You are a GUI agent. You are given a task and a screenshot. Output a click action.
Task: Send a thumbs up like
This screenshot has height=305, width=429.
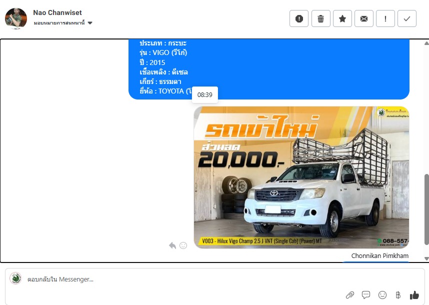414,295
